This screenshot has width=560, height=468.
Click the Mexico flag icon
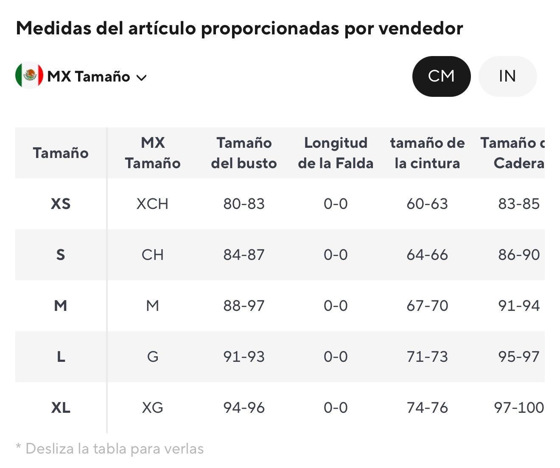click(29, 76)
